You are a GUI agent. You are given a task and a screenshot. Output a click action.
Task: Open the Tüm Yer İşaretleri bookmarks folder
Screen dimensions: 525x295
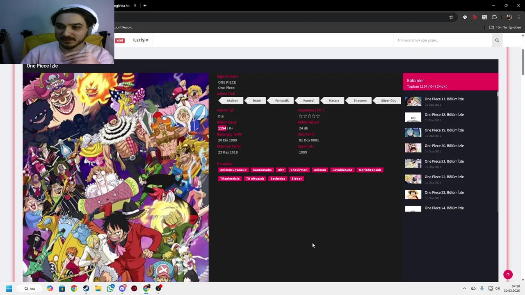[505, 27]
